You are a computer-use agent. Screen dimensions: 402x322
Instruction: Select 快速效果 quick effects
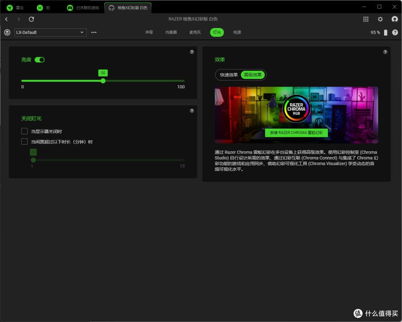point(229,75)
